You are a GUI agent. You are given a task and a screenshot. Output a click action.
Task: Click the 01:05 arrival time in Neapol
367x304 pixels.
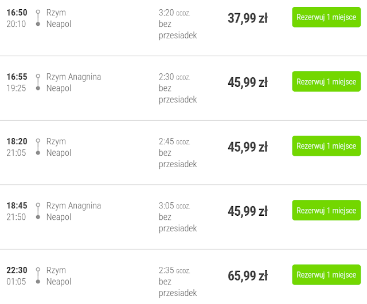tap(16, 282)
